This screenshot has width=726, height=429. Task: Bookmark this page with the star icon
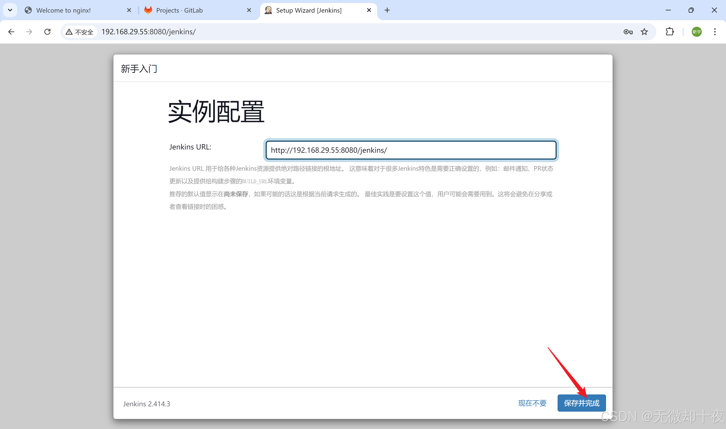(x=644, y=32)
